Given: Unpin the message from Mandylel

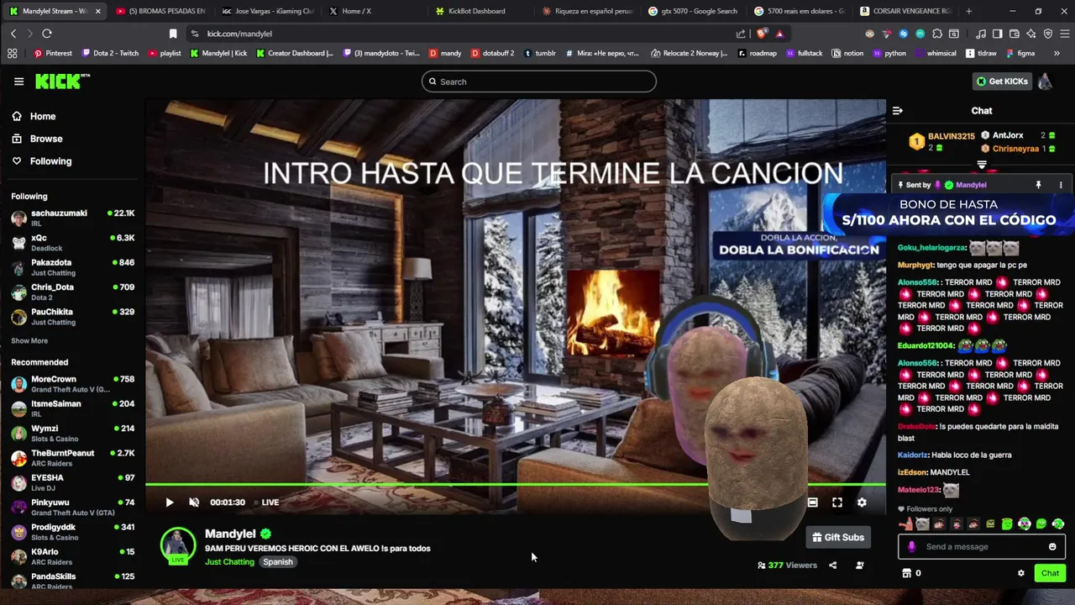Looking at the screenshot, I should click(x=1038, y=185).
